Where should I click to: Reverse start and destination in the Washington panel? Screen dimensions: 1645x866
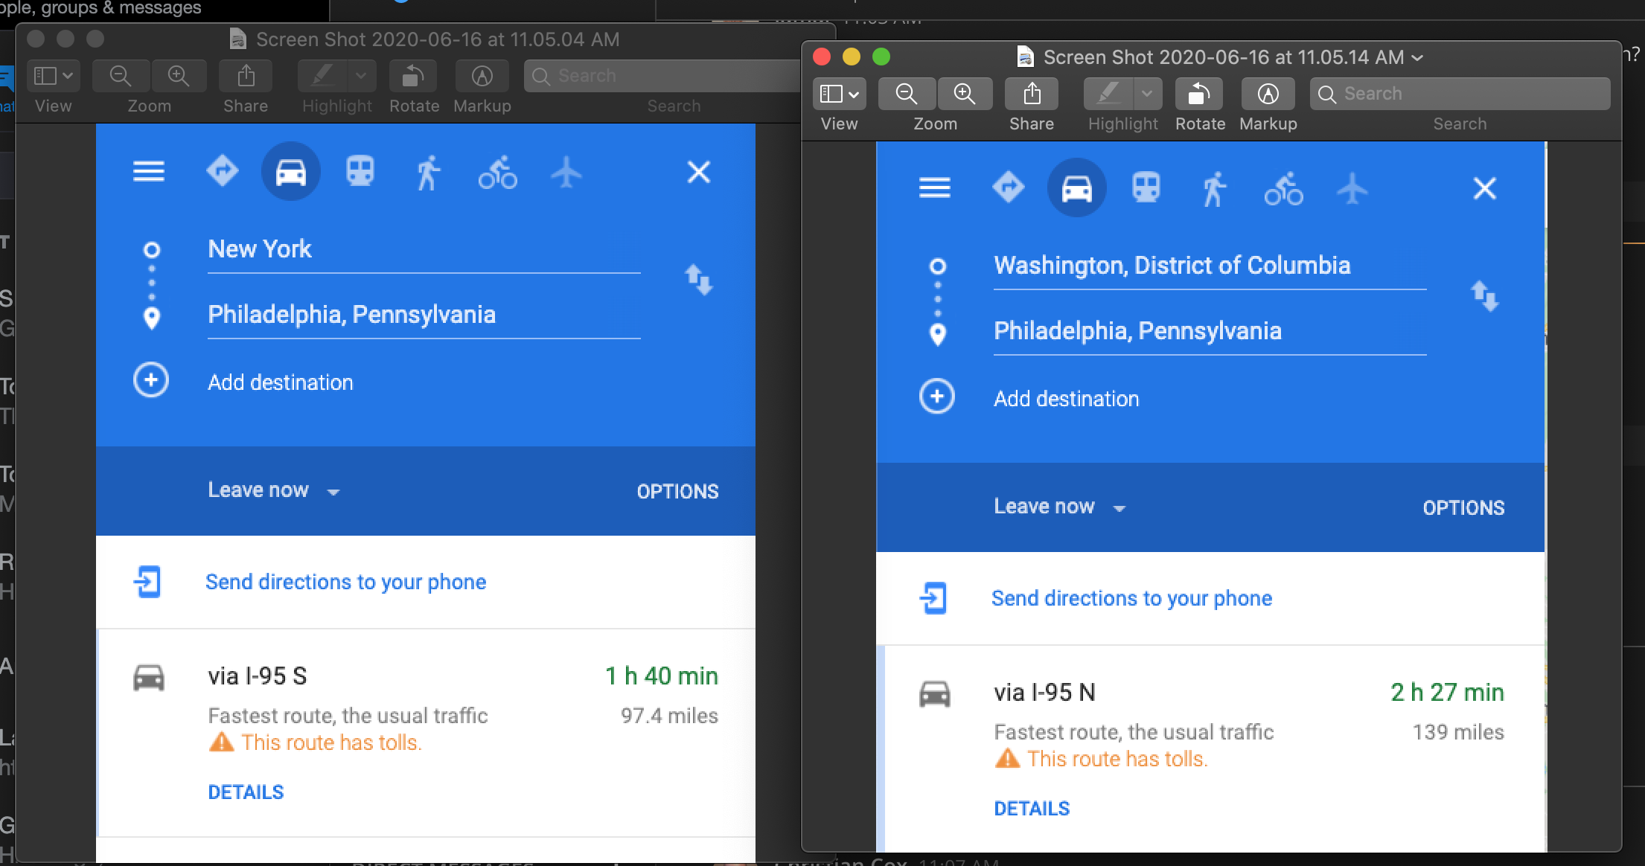[1484, 296]
